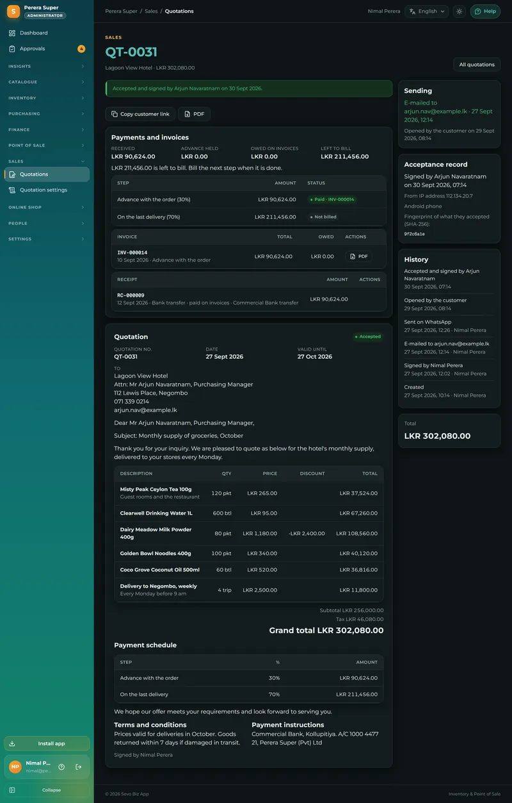The height and width of the screenshot is (803, 512).
Task: Click Signed by Nimal Perera history entry
Action: point(449,369)
